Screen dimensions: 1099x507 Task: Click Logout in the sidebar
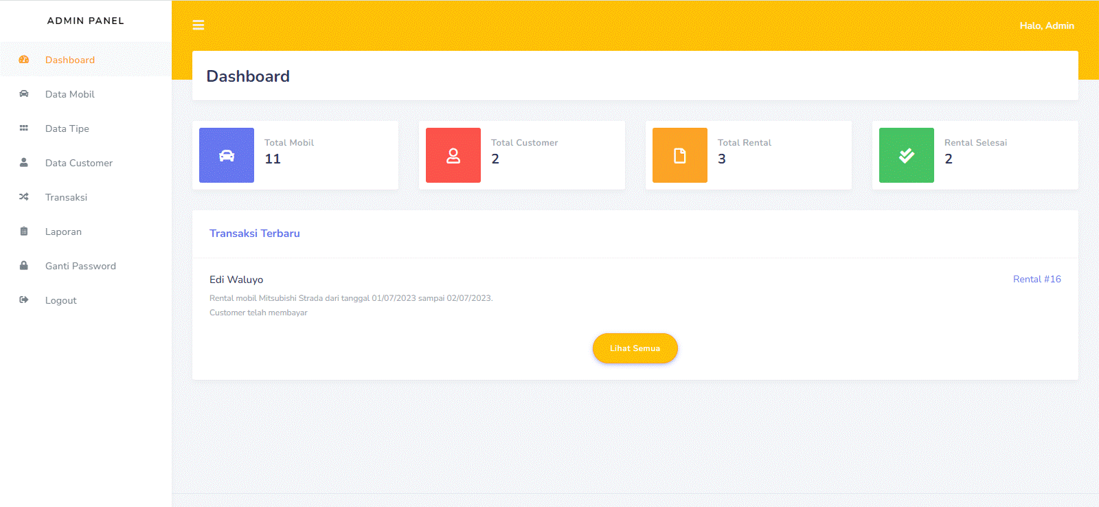[x=86, y=300]
